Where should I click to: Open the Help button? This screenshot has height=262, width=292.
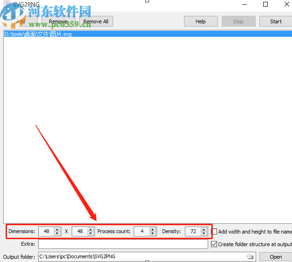click(201, 21)
